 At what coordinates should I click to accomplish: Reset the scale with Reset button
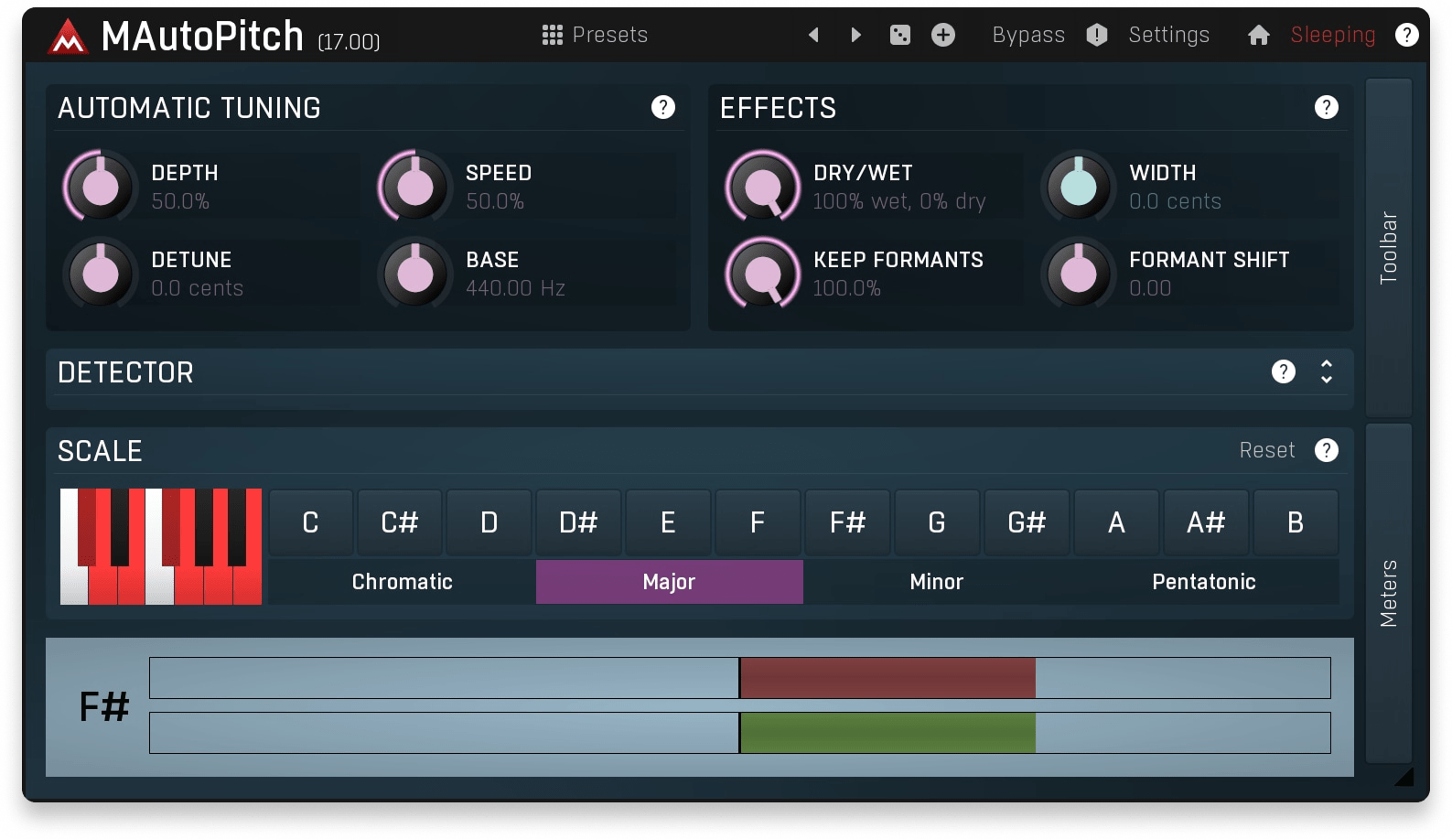click(x=1266, y=450)
